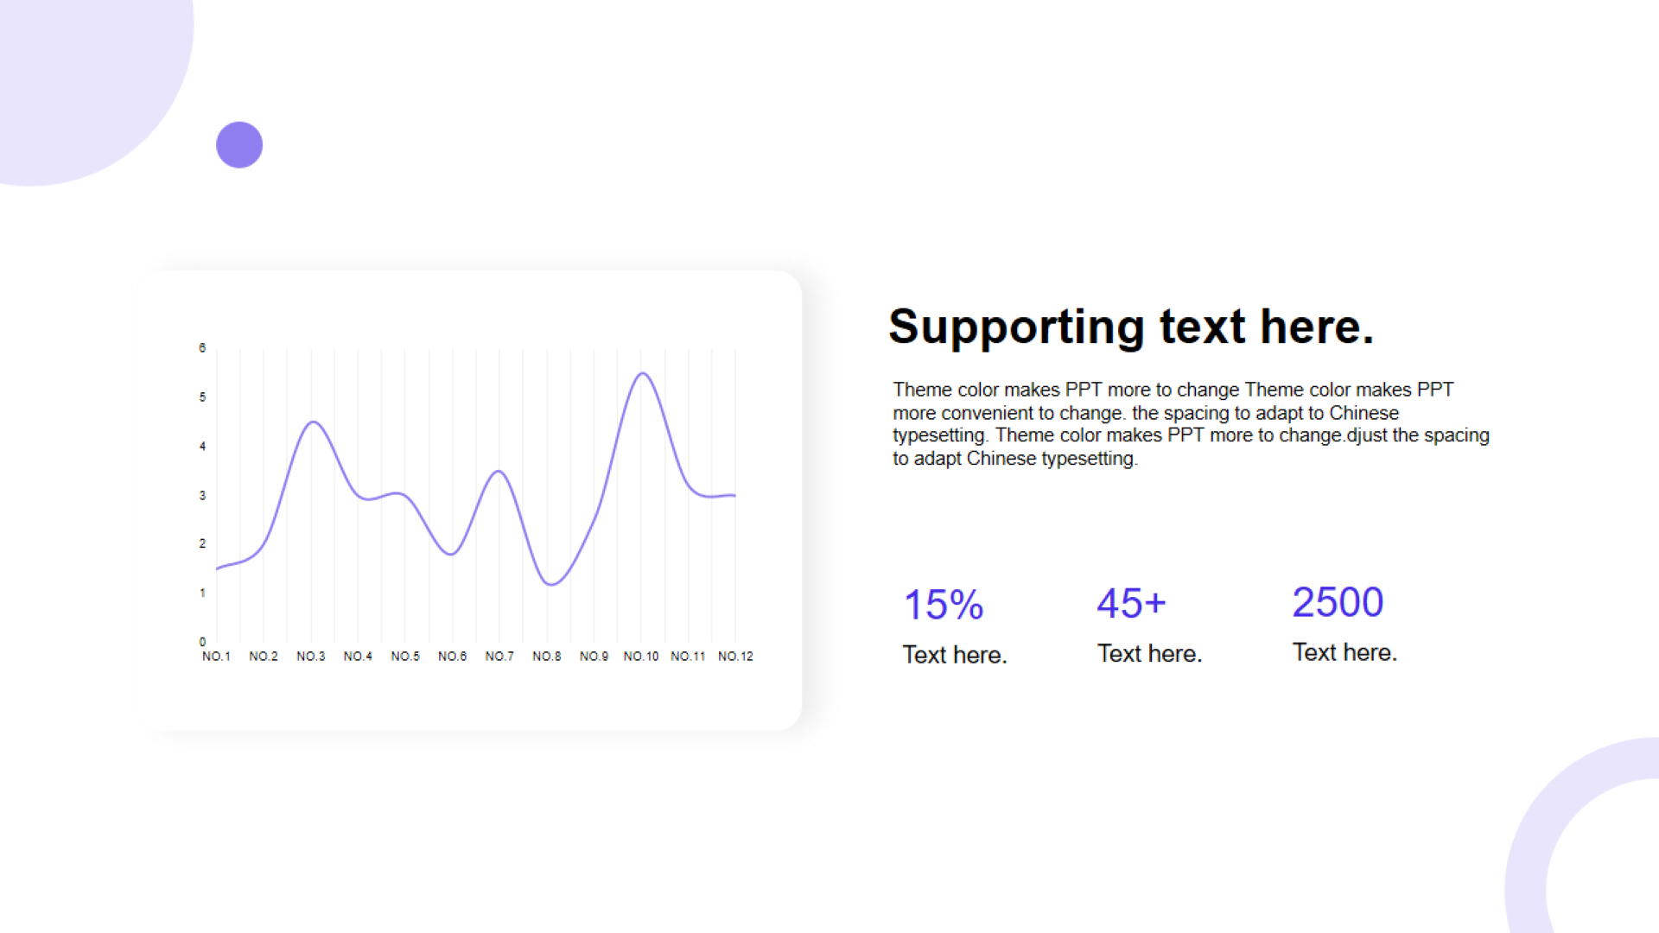Image resolution: width=1659 pixels, height=933 pixels.
Task: Click the small solid purple dot
Action: 239,145
